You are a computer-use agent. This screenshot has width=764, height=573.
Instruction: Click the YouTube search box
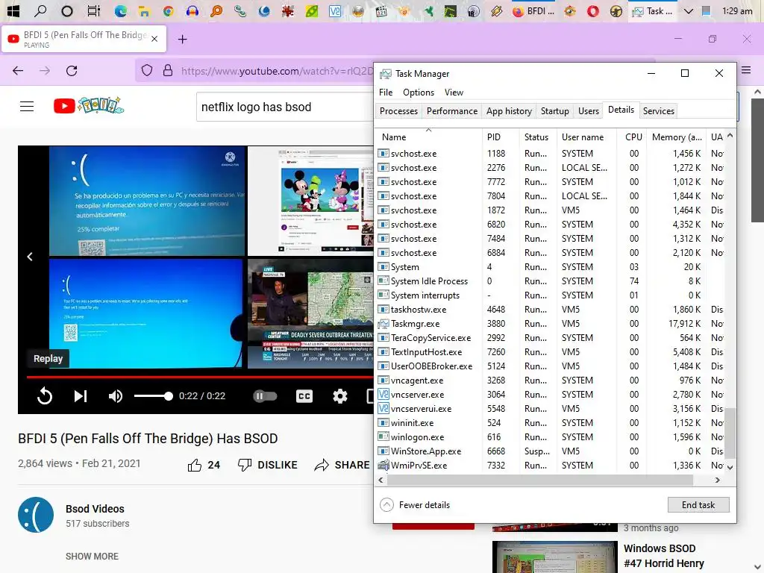(x=285, y=107)
